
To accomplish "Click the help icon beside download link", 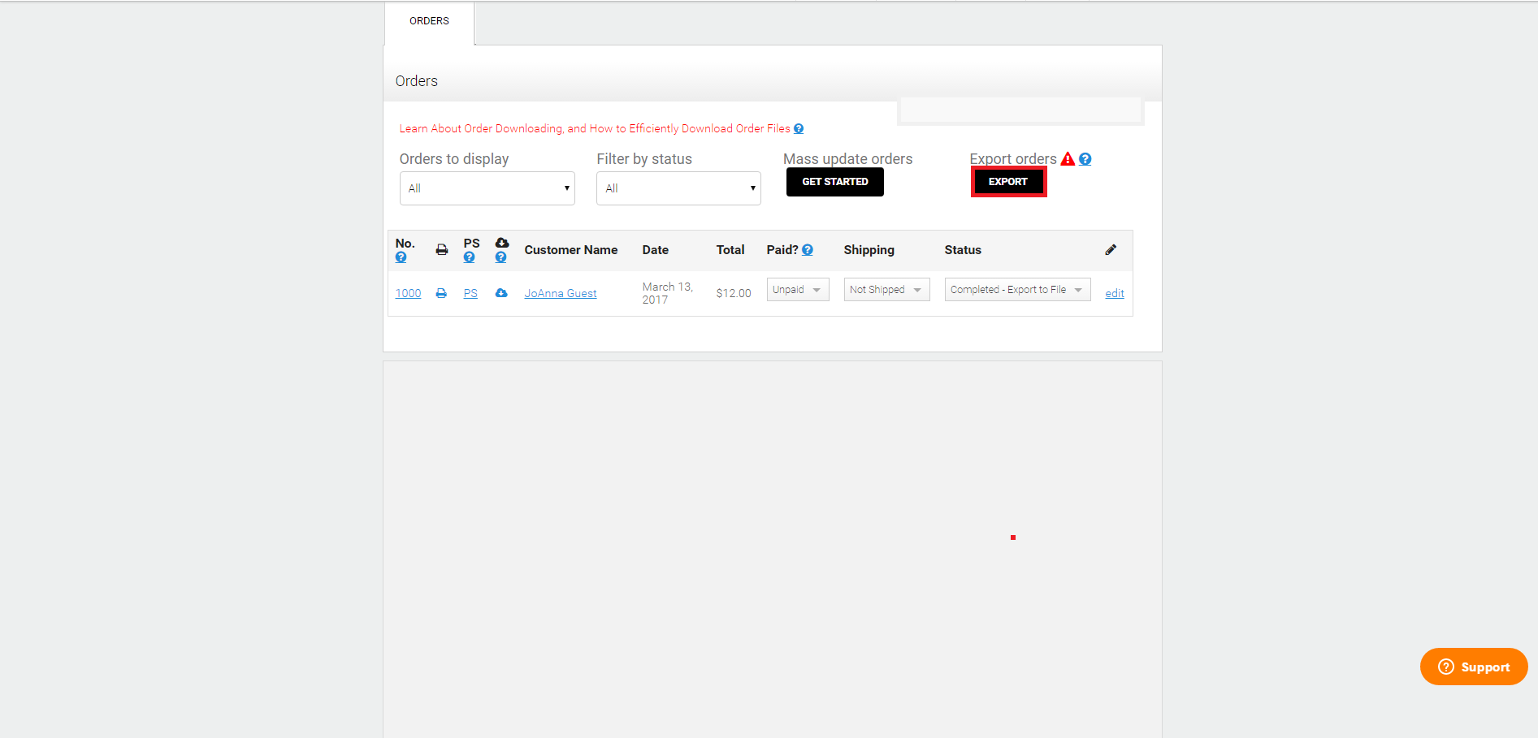I will point(799,129).
